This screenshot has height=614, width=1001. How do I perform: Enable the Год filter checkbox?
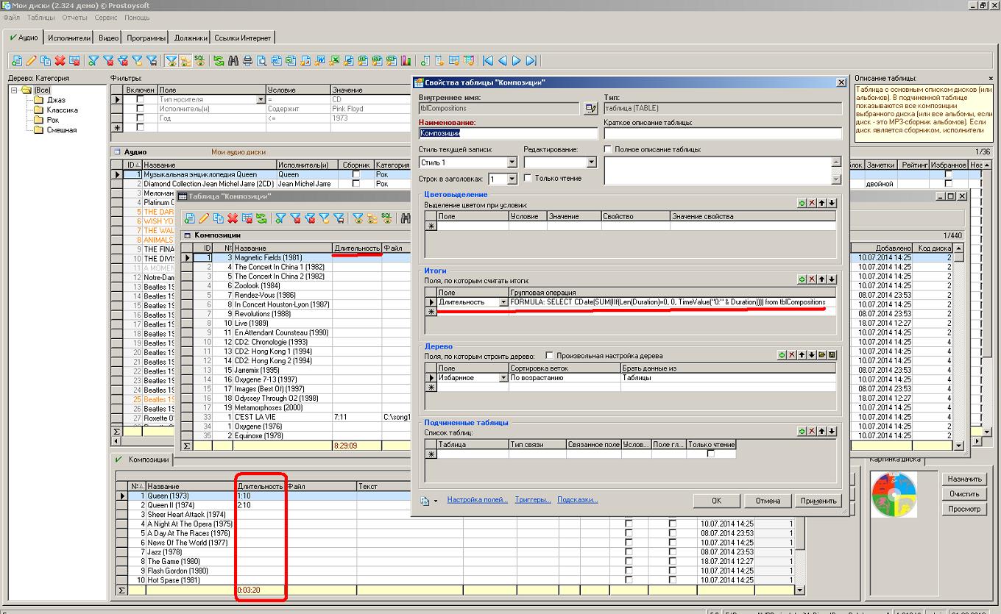coord(140,118)
